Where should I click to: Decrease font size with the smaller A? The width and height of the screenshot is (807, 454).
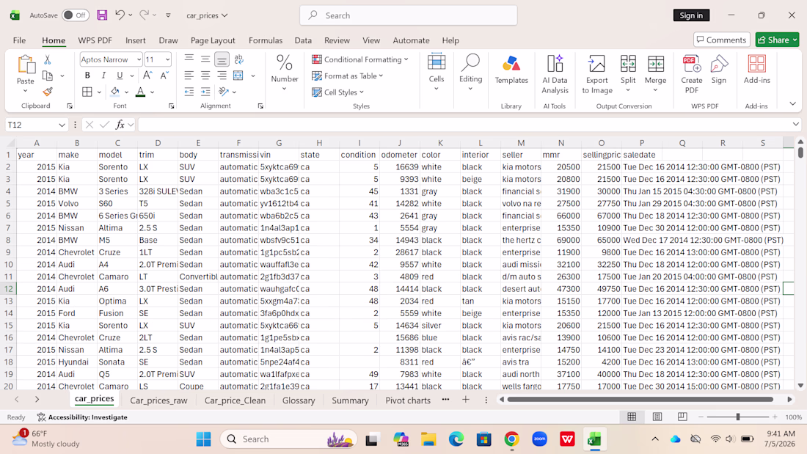(164, 76)
